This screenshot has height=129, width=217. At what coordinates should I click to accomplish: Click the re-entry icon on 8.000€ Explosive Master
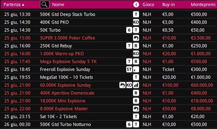[x=136, y=109]
